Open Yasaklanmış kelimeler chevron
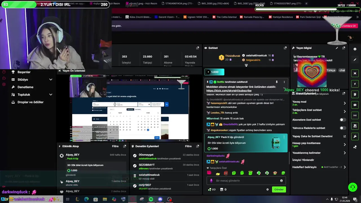 pyautogui.click(x=345, y=153)
